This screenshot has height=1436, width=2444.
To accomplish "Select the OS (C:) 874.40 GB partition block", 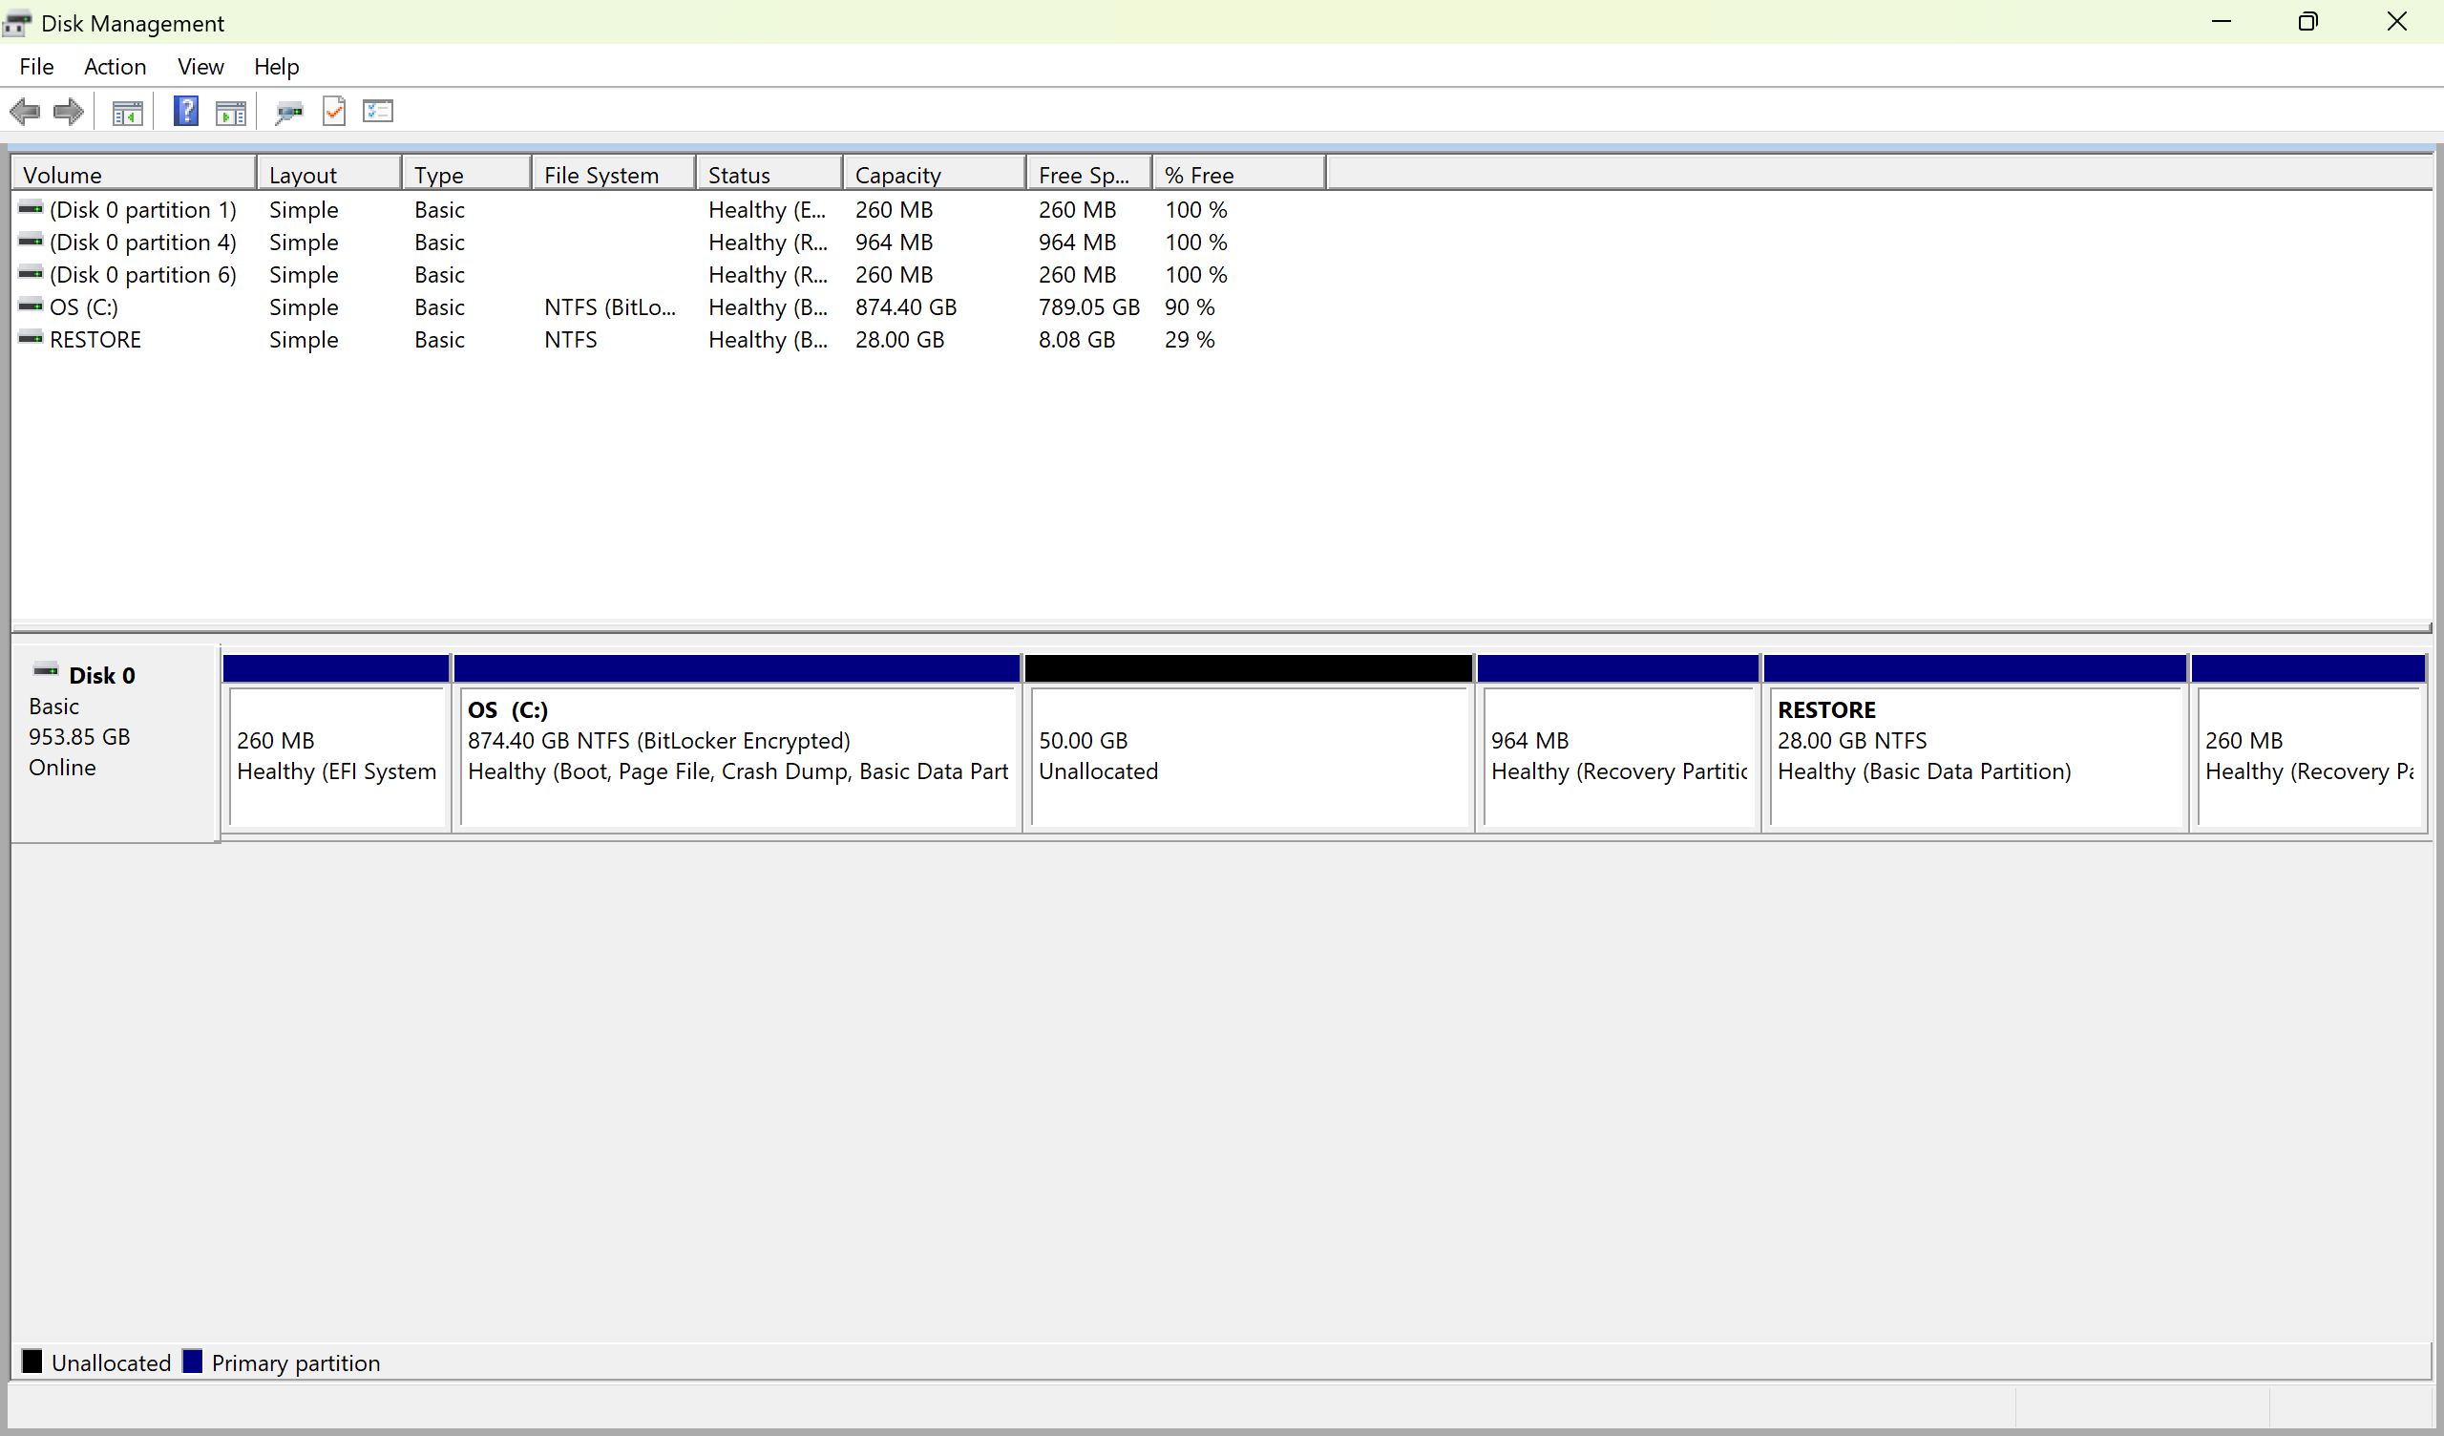I will tap(737, 743).
